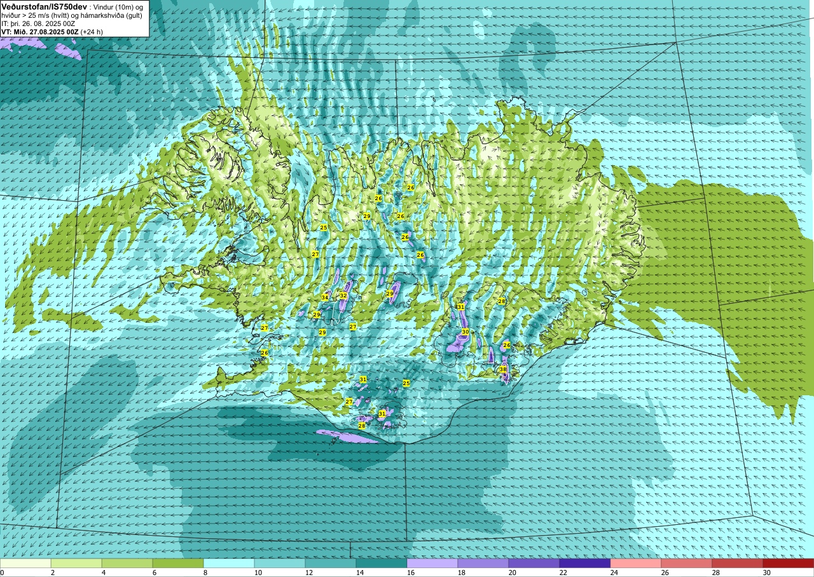Click the light green 2–4 m/s legend swatch
814x577 pixels.
coord(76,563)
